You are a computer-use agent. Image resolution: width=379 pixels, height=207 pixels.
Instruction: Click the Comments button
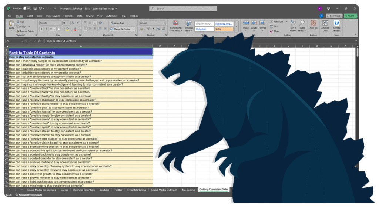pyautogui.click(x=334, y=16)
